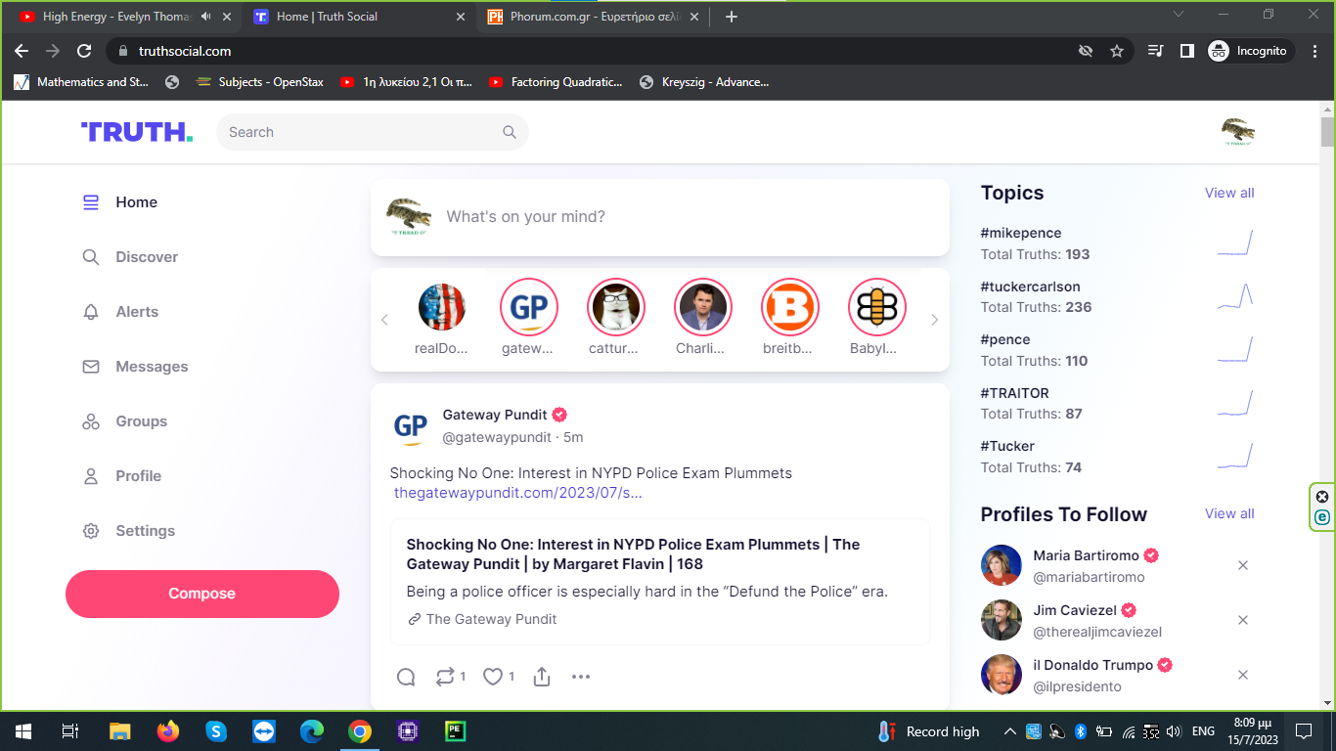The height and width of the screenshot is (751, 1336).
Task: Open the account avatar menu at top right
Action: pos(1237,132)
